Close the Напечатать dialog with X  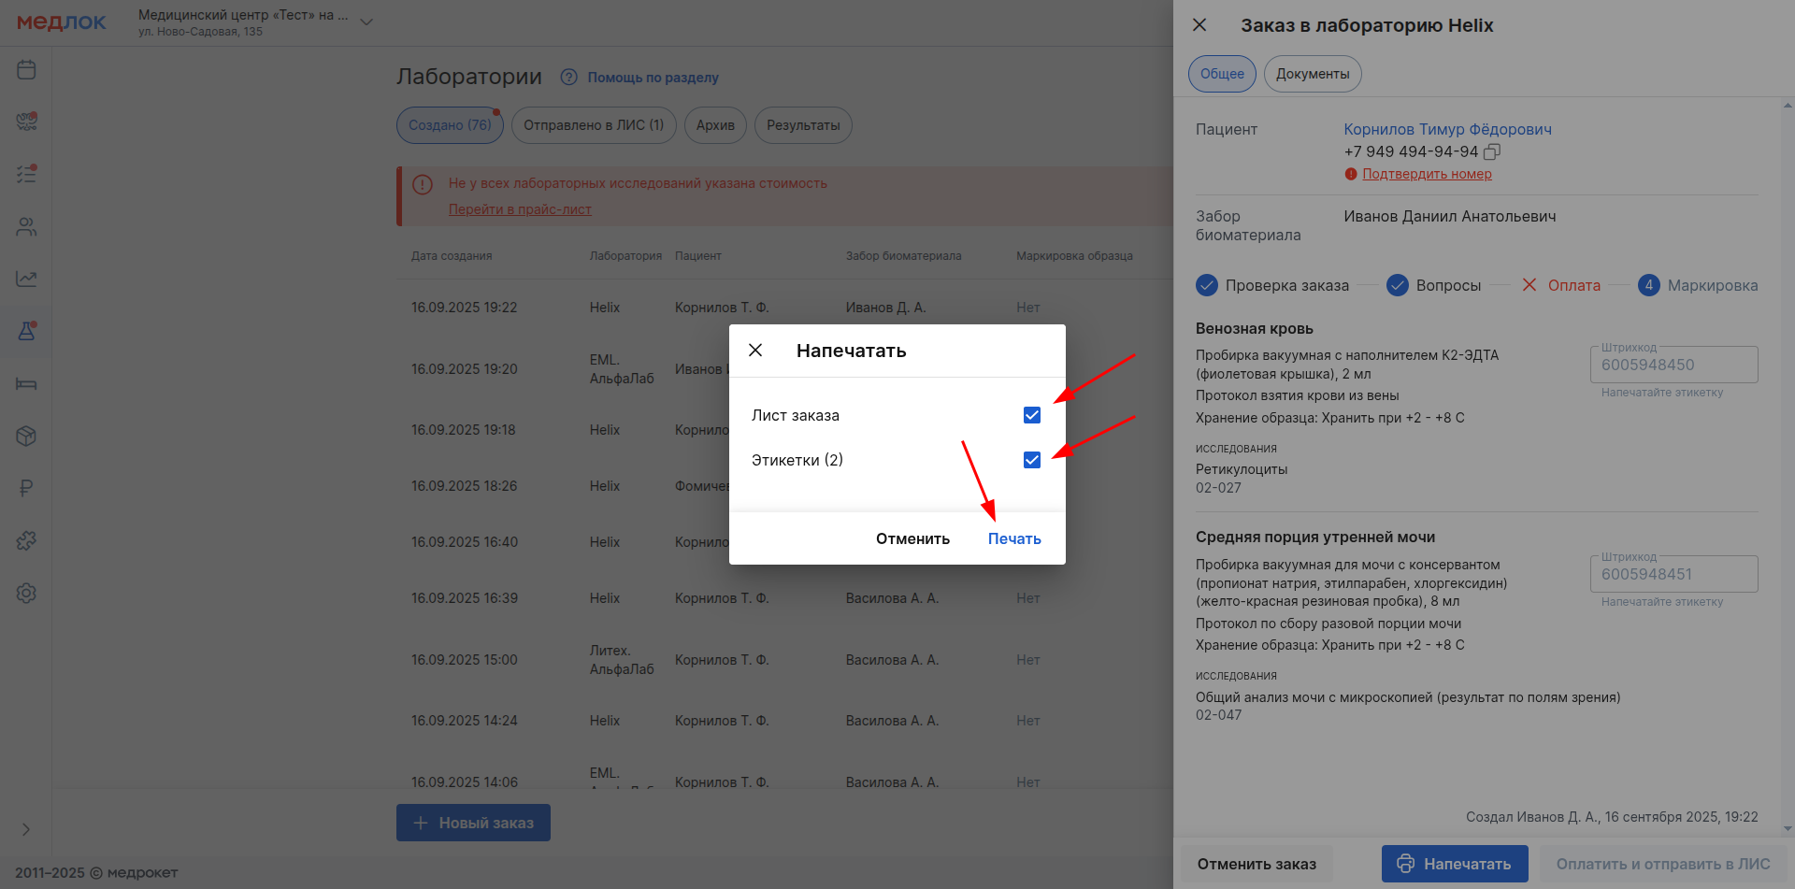tap(755, 351)
